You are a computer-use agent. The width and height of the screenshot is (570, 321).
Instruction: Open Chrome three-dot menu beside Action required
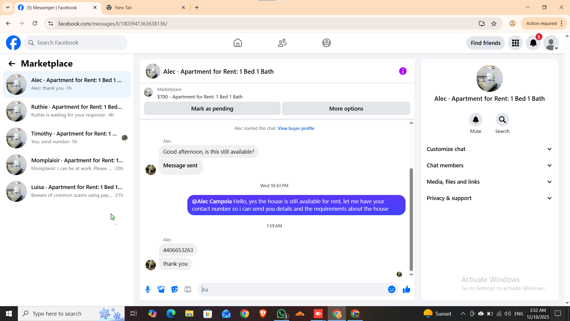(x=561, y=23)
